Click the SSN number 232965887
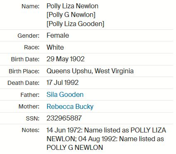Viewport: 176px width, 154px height. click(x=64, y=118)
